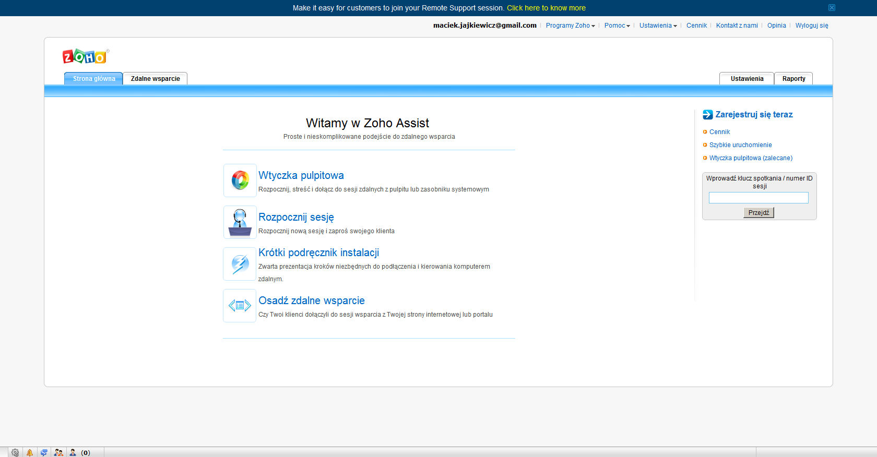
Task: Click the bell notification icon in bottom bar
Action: click(x=30, y=452)
